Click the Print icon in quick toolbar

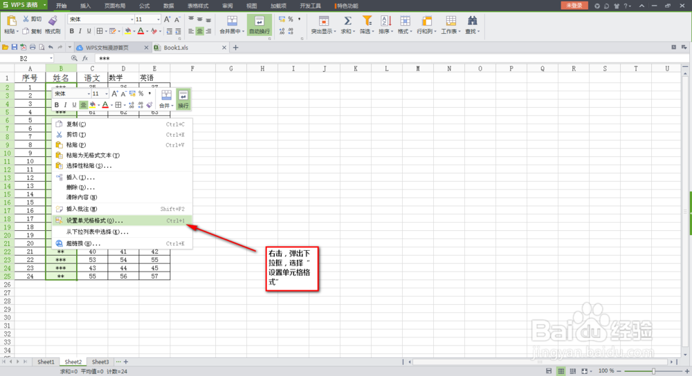[x=33, y=47]
